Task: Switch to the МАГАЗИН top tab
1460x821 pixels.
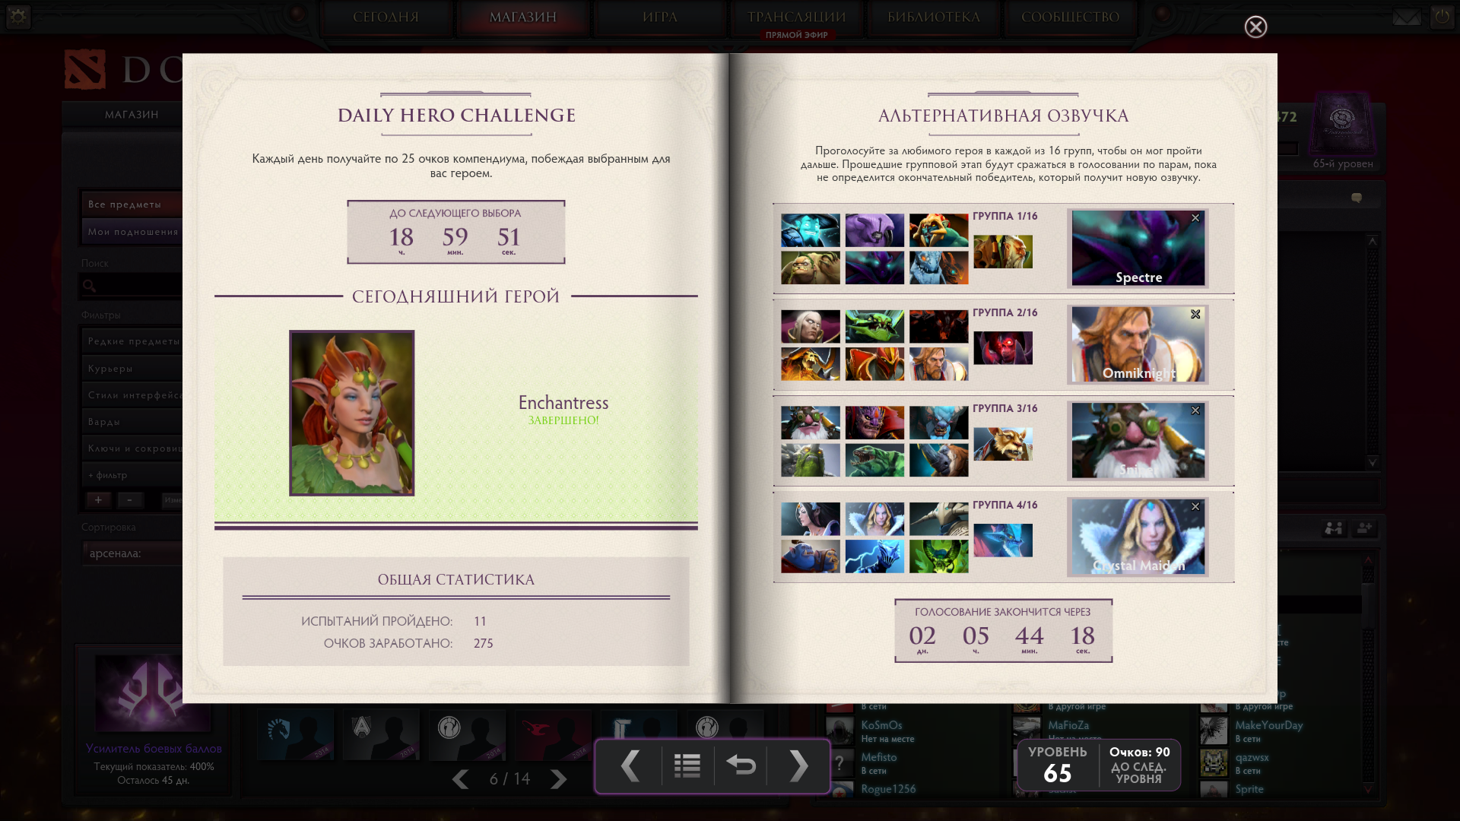Action: [523, 17]
